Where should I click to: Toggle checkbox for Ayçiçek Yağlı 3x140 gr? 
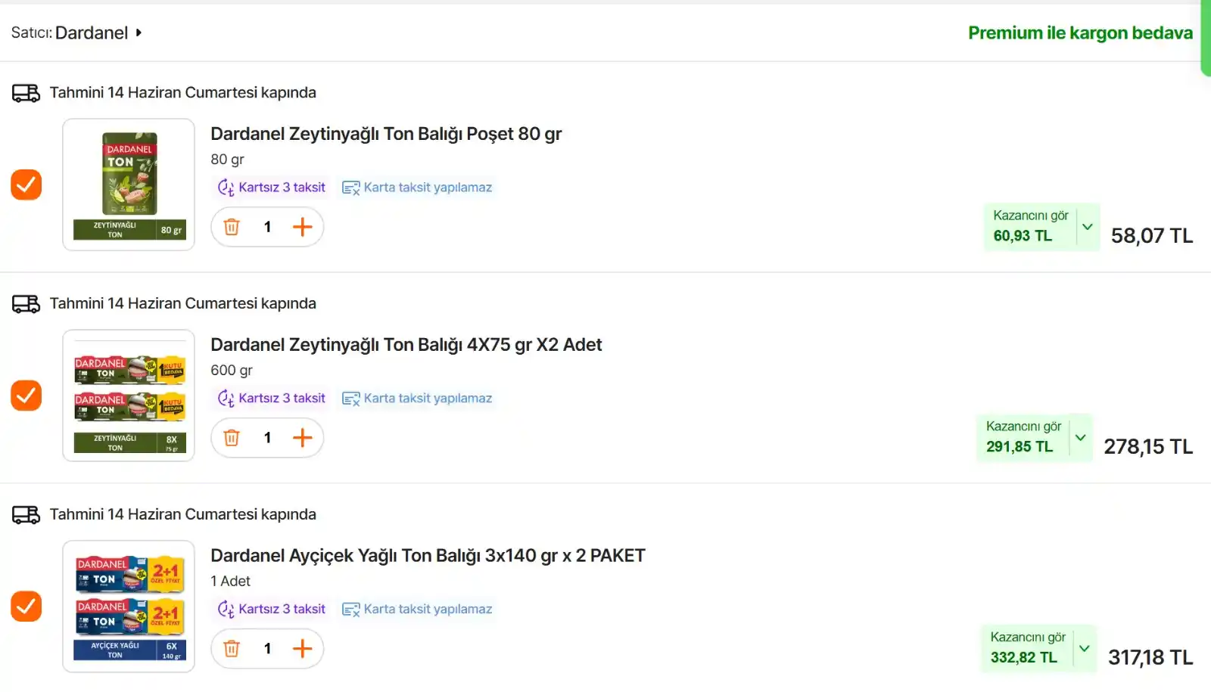tap(26, 607)
